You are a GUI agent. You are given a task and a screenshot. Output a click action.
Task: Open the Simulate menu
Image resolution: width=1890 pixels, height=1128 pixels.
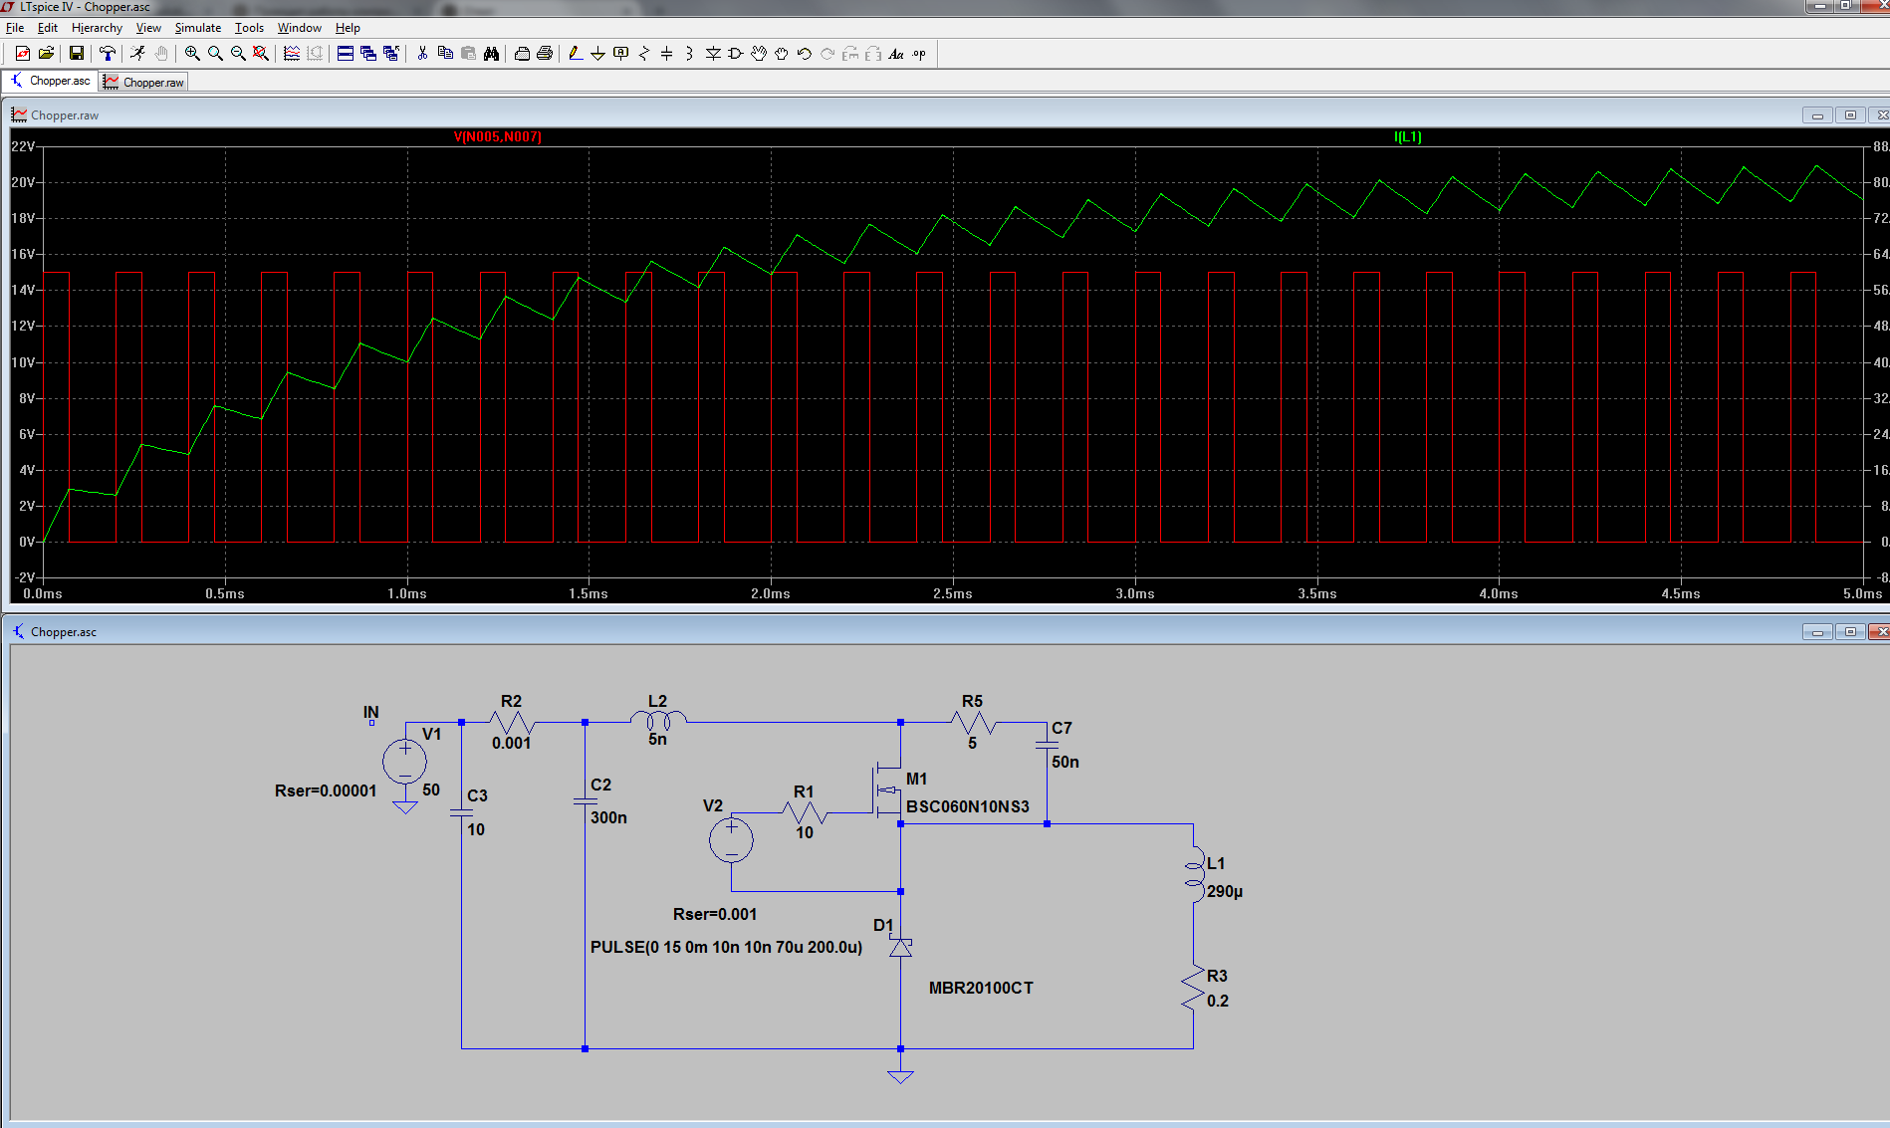[x=197, y=28]
